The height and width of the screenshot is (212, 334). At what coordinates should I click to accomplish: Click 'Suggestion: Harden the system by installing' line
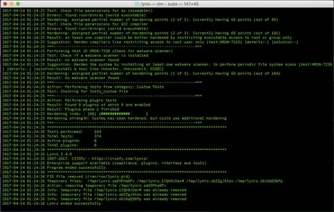pos(167,65)
